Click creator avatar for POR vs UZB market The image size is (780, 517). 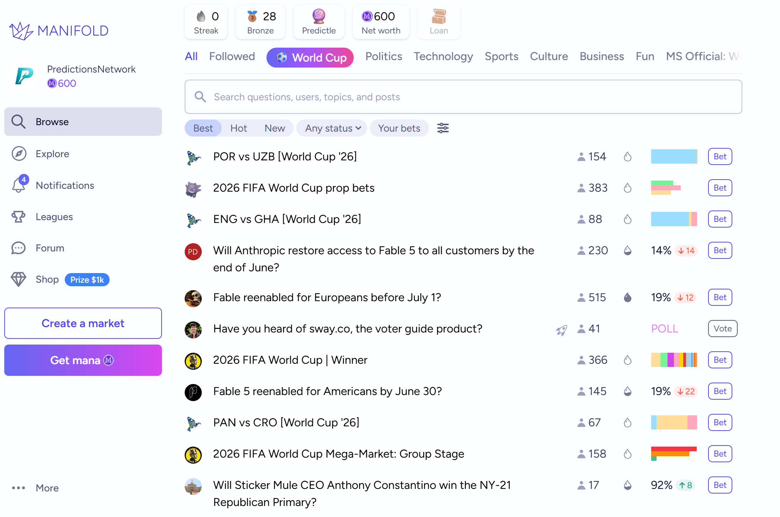(194, 157)
